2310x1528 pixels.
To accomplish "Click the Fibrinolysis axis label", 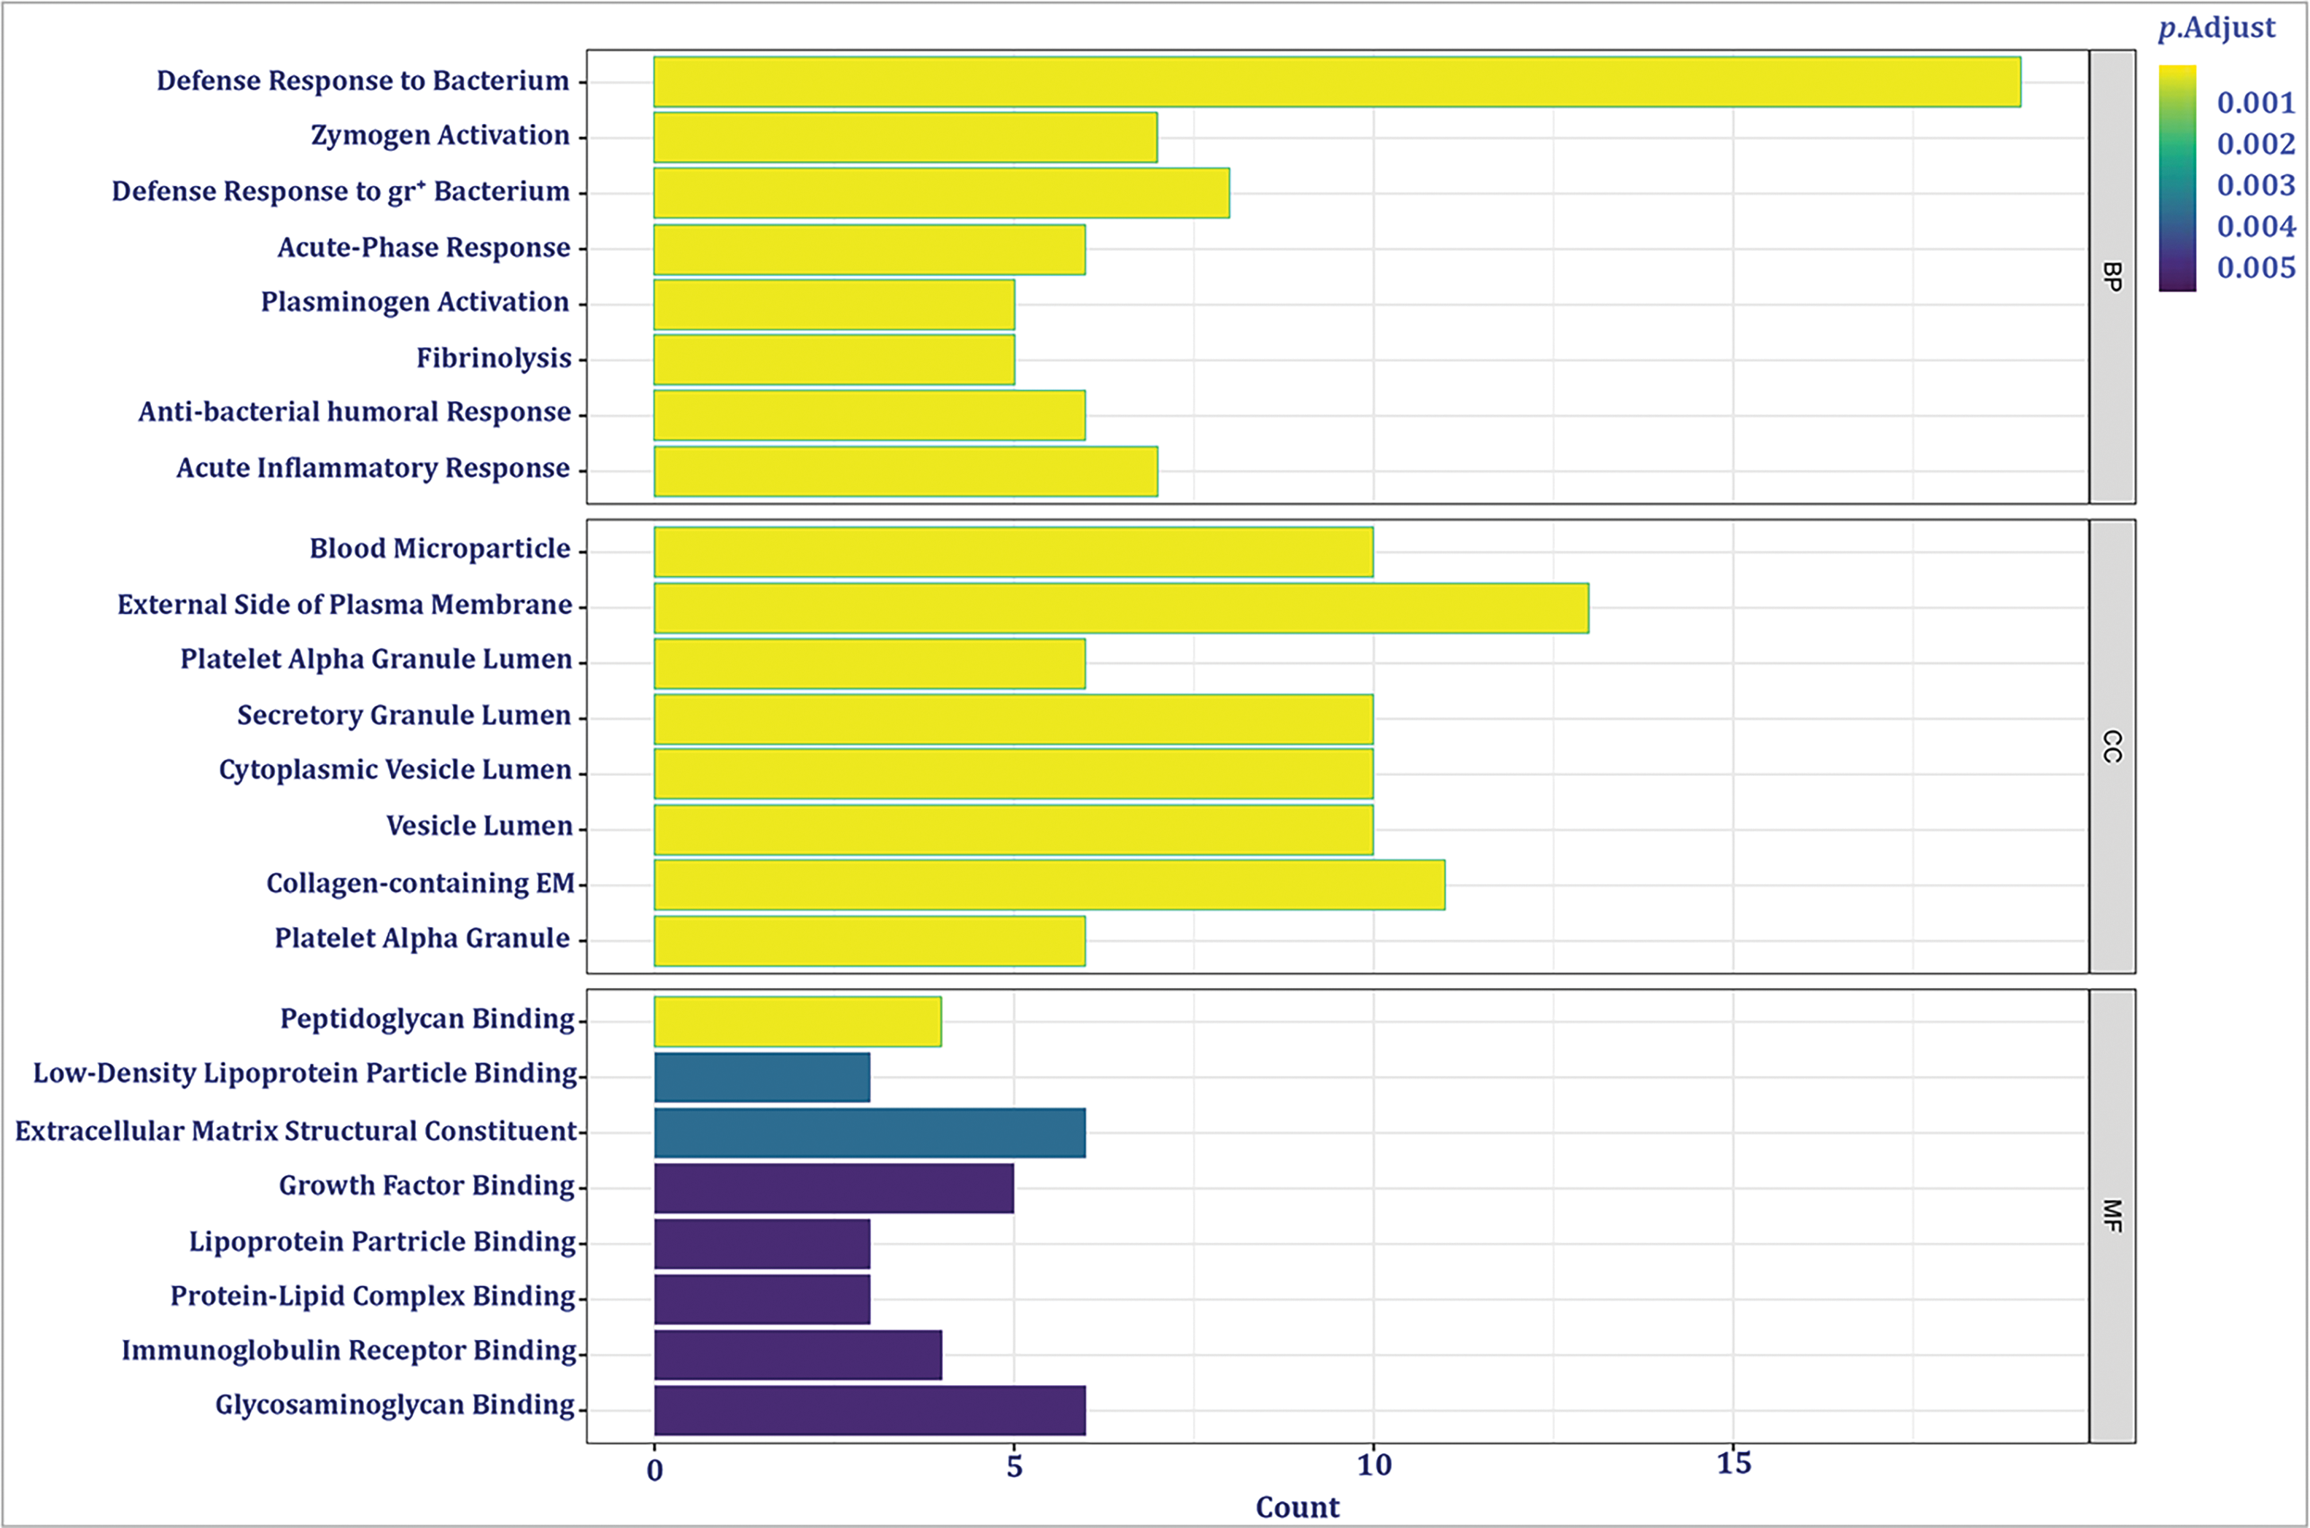I will coord(493,359).
